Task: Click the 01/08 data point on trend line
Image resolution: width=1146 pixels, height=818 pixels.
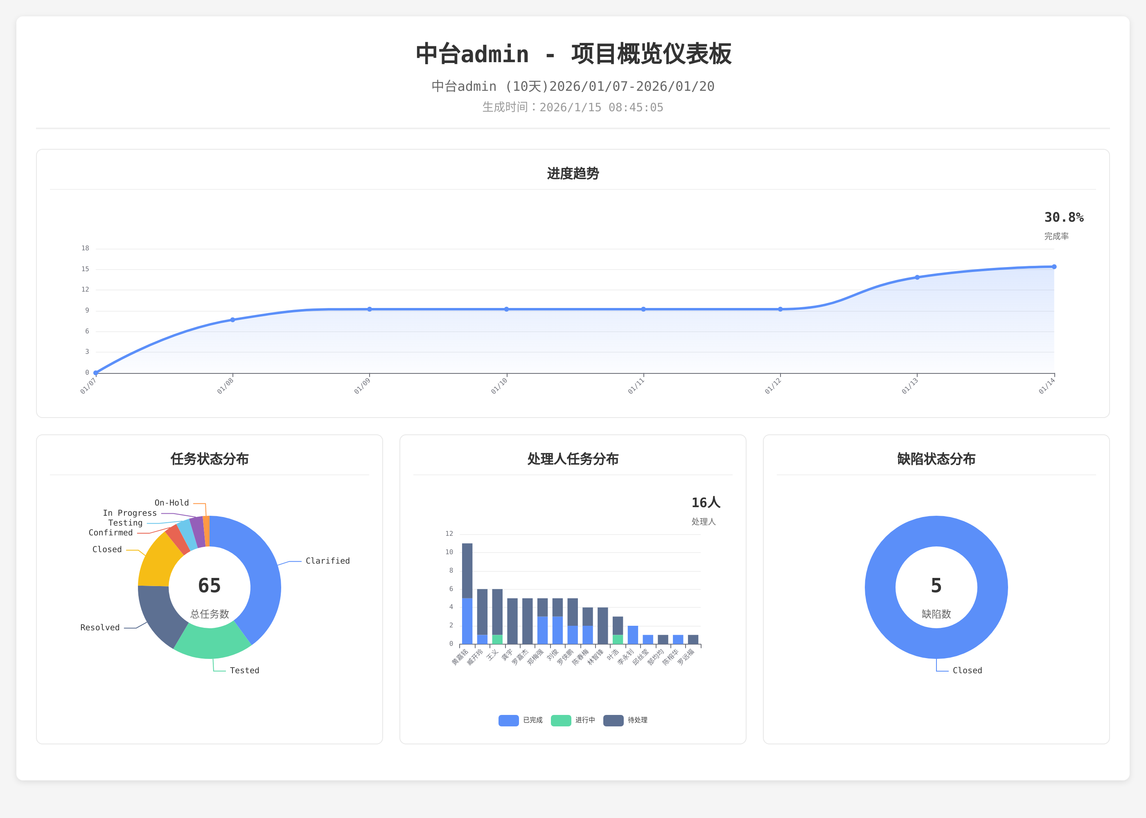Action: (232, 320)
